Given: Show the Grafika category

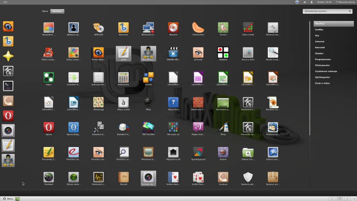Looking at the screenshot, I should click(319, 30).
